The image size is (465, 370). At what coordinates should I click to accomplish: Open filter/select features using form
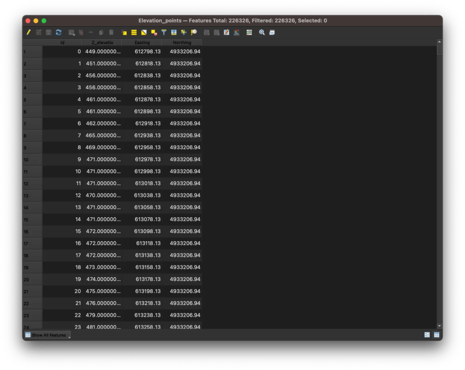pyautogui.click(x=164, y=32)
